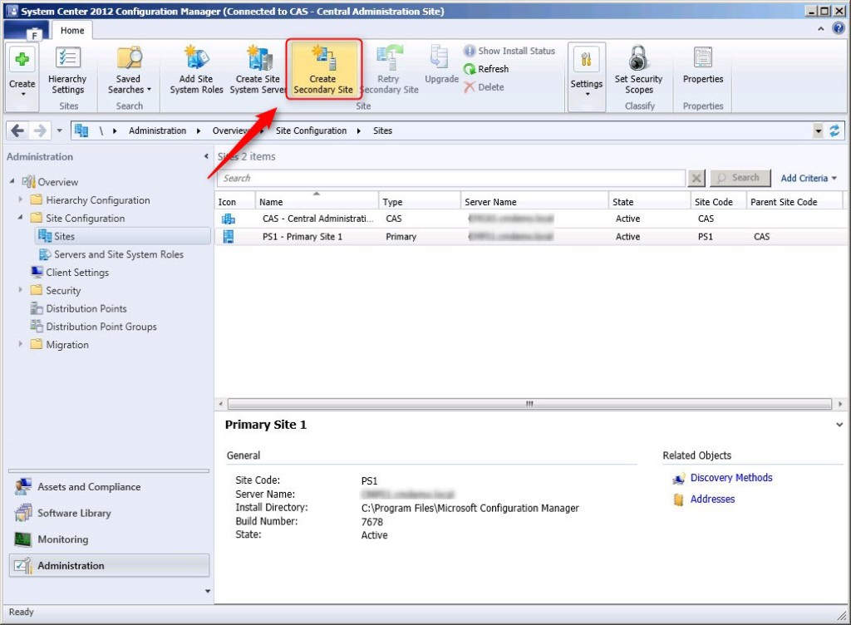The width and height of the screenshot is (851, 625).
Task: Open the Discovery Methods link
Action: click(731, 477)
